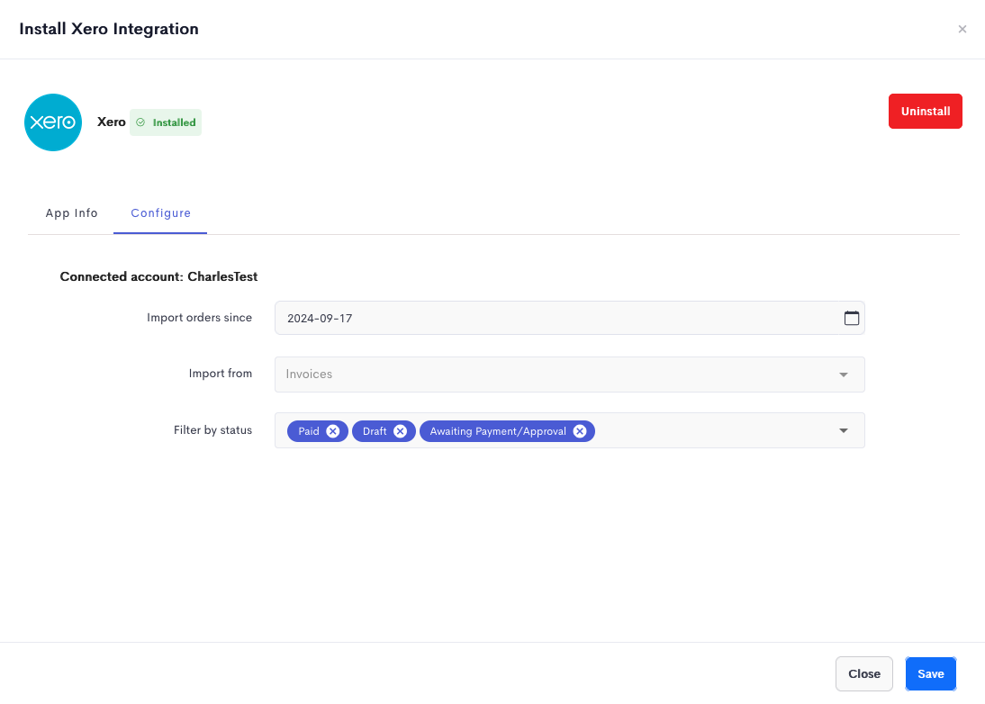Expand the Import from dropdown arrow
The width and height of the screenshot is (985, 704).
844,375
